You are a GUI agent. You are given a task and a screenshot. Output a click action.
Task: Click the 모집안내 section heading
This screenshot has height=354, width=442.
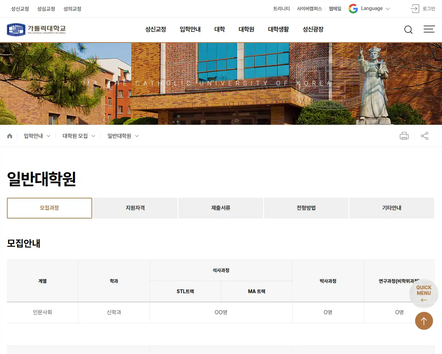(23, 243)
